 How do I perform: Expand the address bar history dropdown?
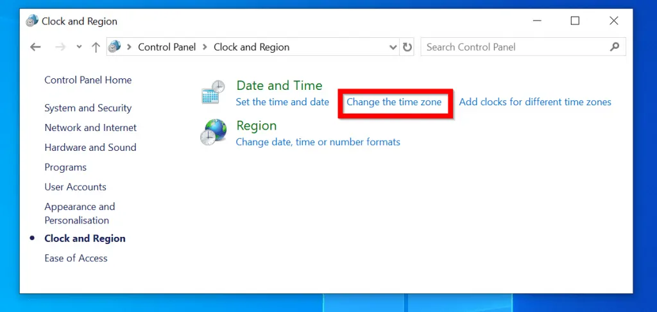coord(393,47)
